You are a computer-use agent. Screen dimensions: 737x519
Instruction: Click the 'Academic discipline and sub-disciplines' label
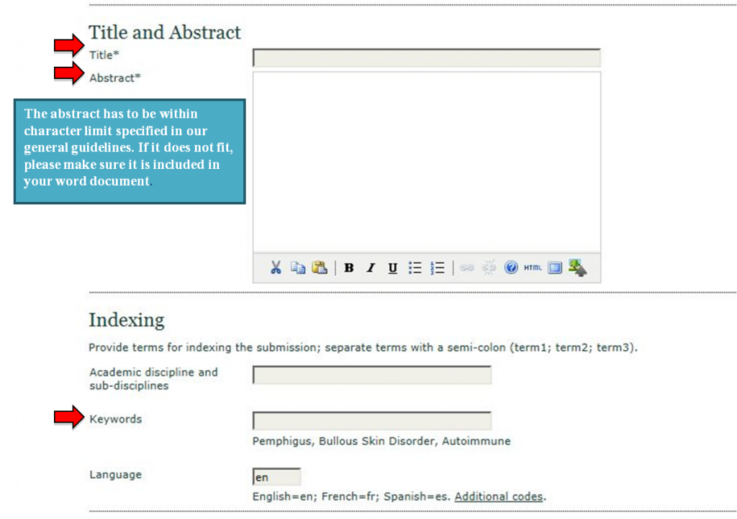coord(154,379)
